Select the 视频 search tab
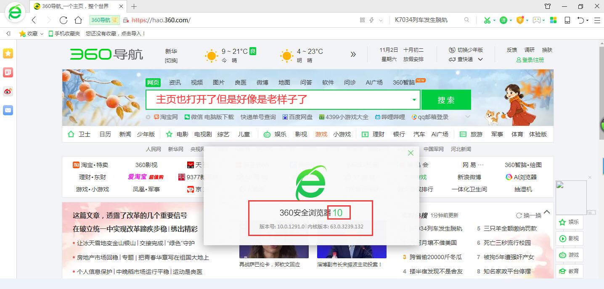This screenshot has width=604, height=289. [197, 82]
